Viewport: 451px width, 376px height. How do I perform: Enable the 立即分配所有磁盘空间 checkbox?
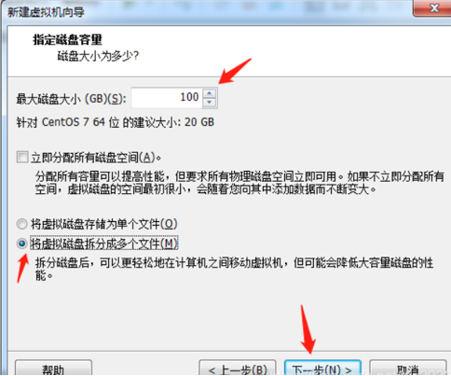22,157
